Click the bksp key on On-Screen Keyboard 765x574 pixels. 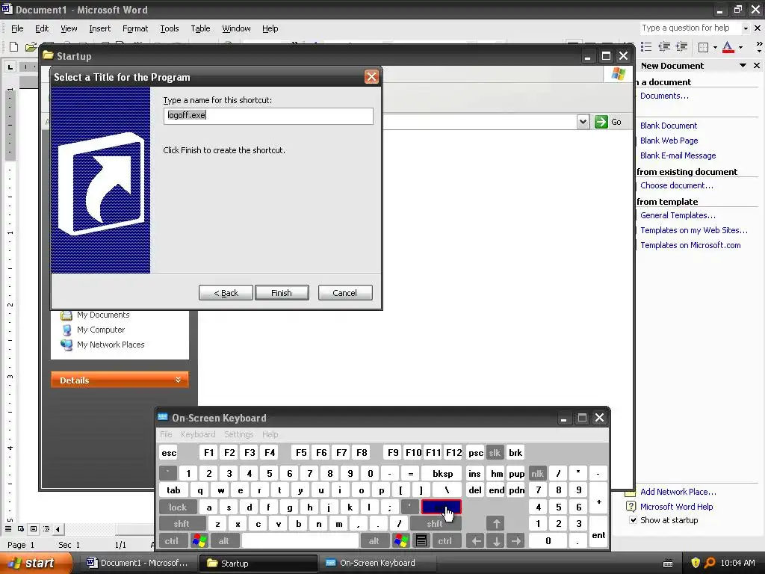(442, 473)
